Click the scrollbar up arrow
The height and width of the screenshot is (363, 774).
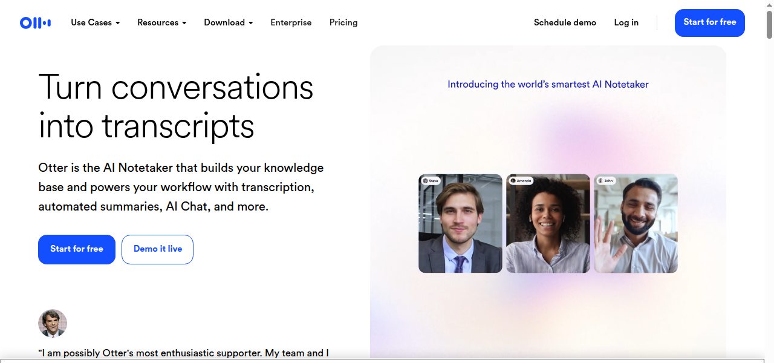pos(769,5)
